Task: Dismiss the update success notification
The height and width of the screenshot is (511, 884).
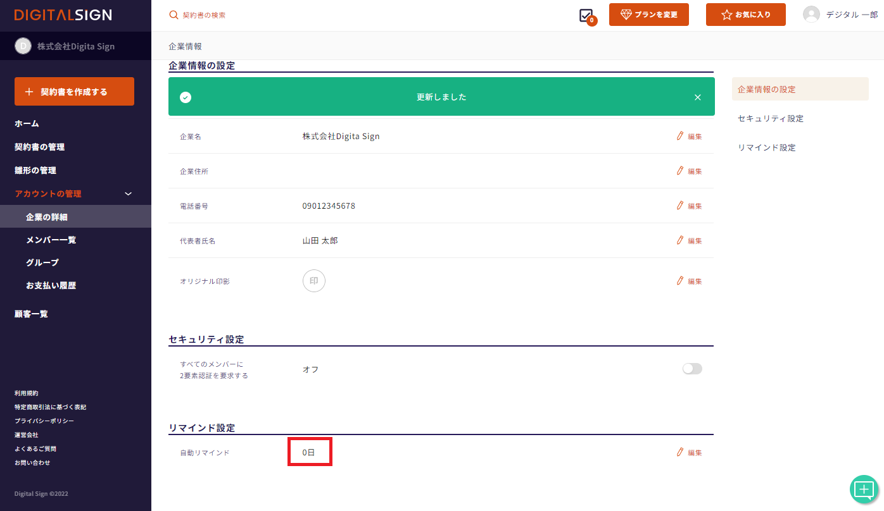Action: (x=697, y=97)
